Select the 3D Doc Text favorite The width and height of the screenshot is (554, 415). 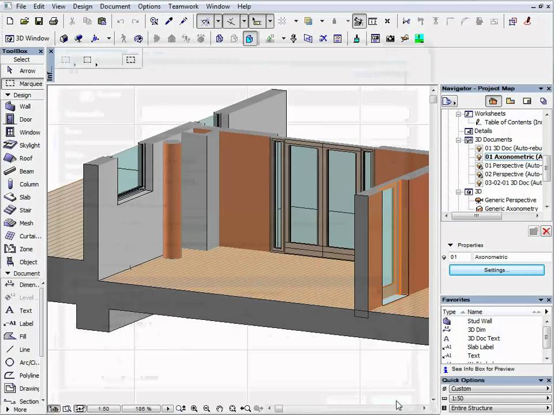pyautogui.click(x=484, y=338)
